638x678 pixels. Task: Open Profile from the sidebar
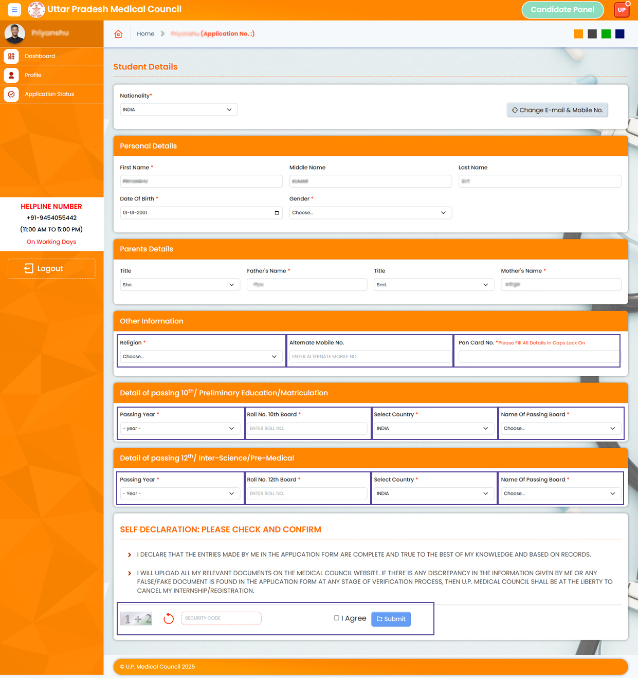33,75
